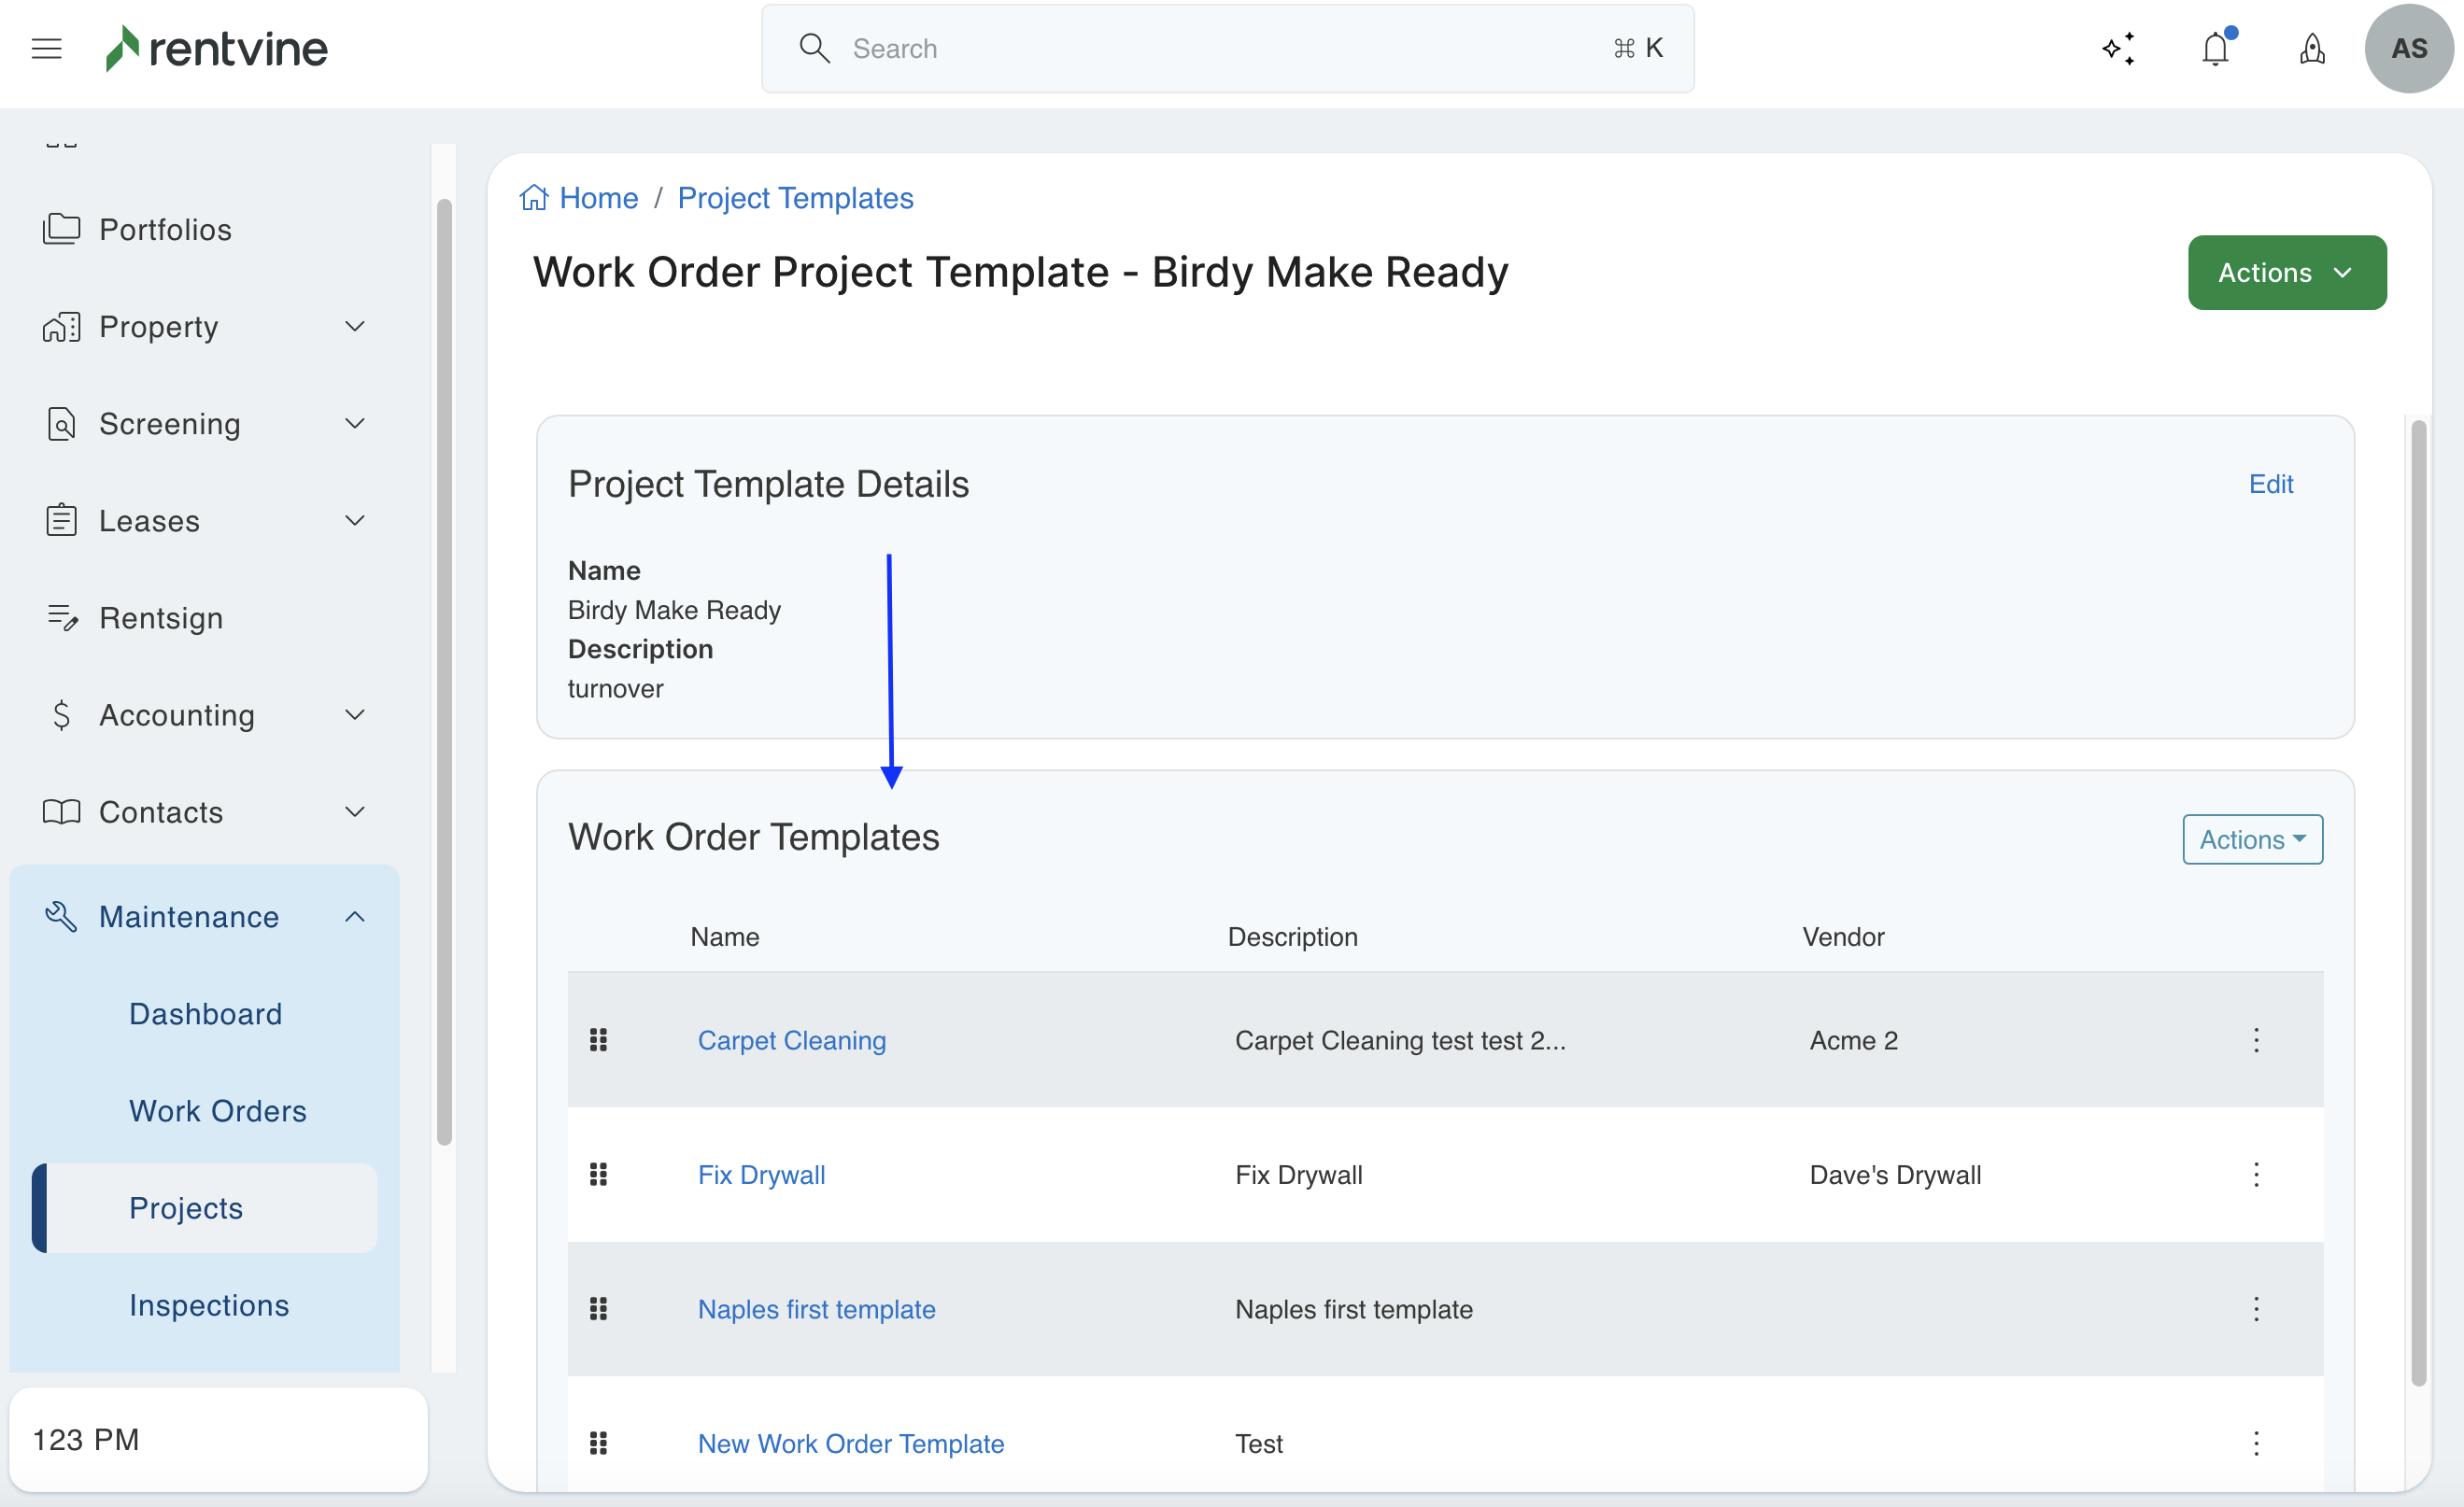The image size is (2464, 1507).
Task: Select Inspections under Maintenance
Action: pos(209,1305)
